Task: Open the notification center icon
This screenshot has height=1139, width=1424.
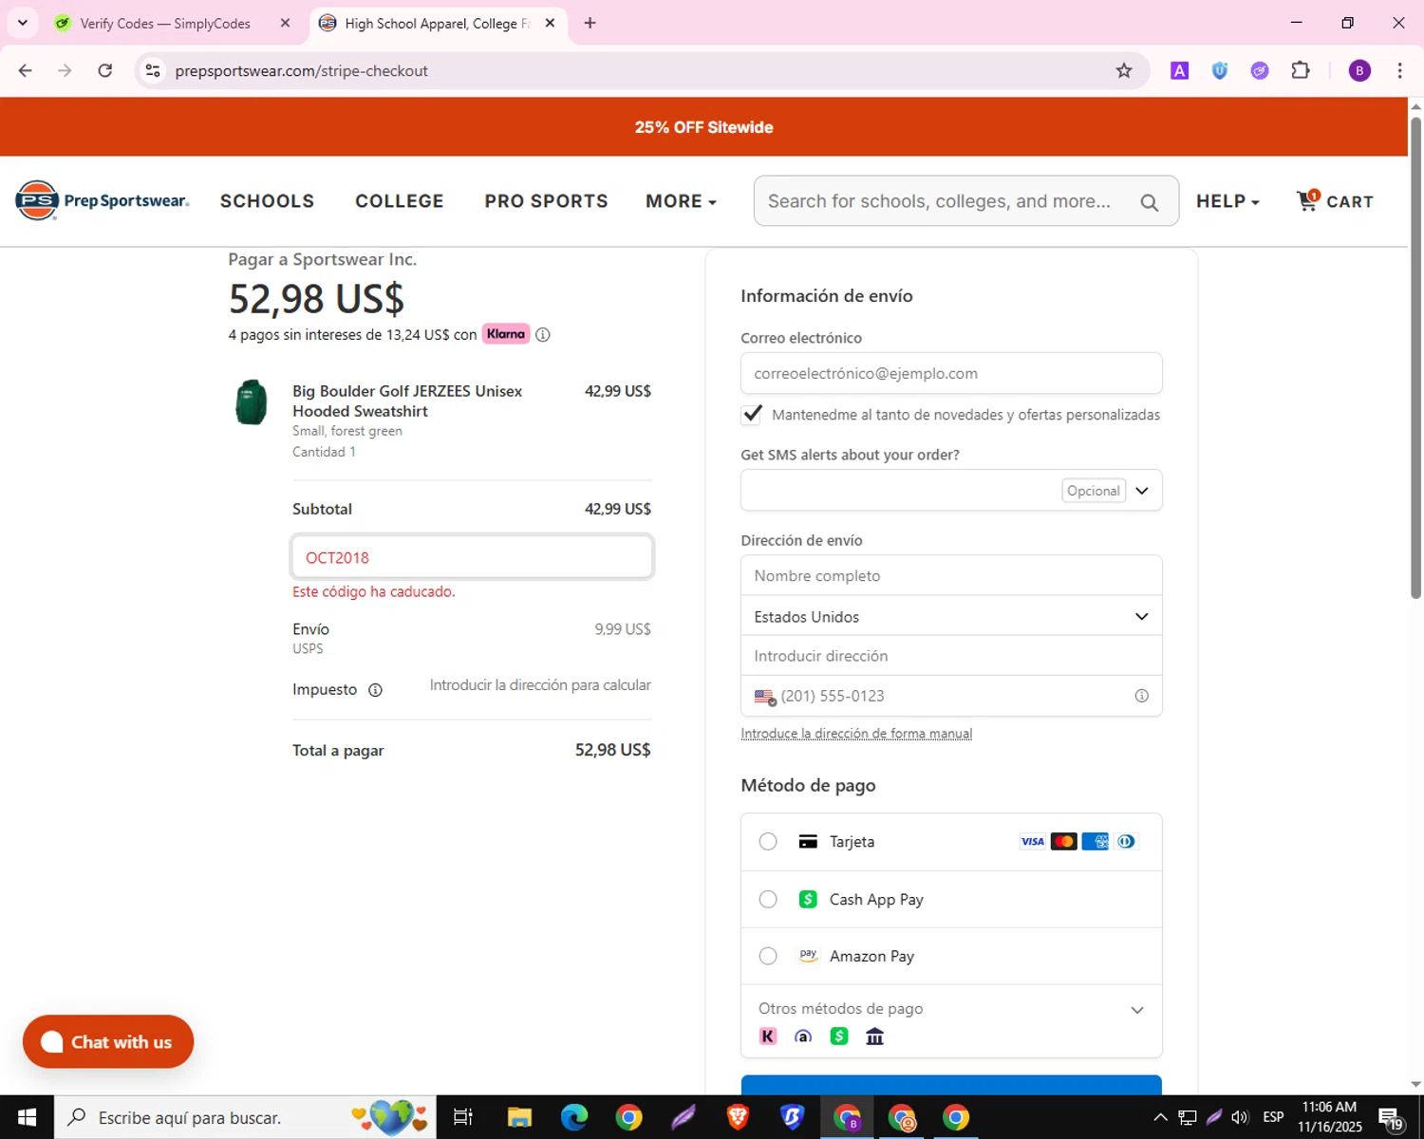Action: [x=1392, y=1117]
